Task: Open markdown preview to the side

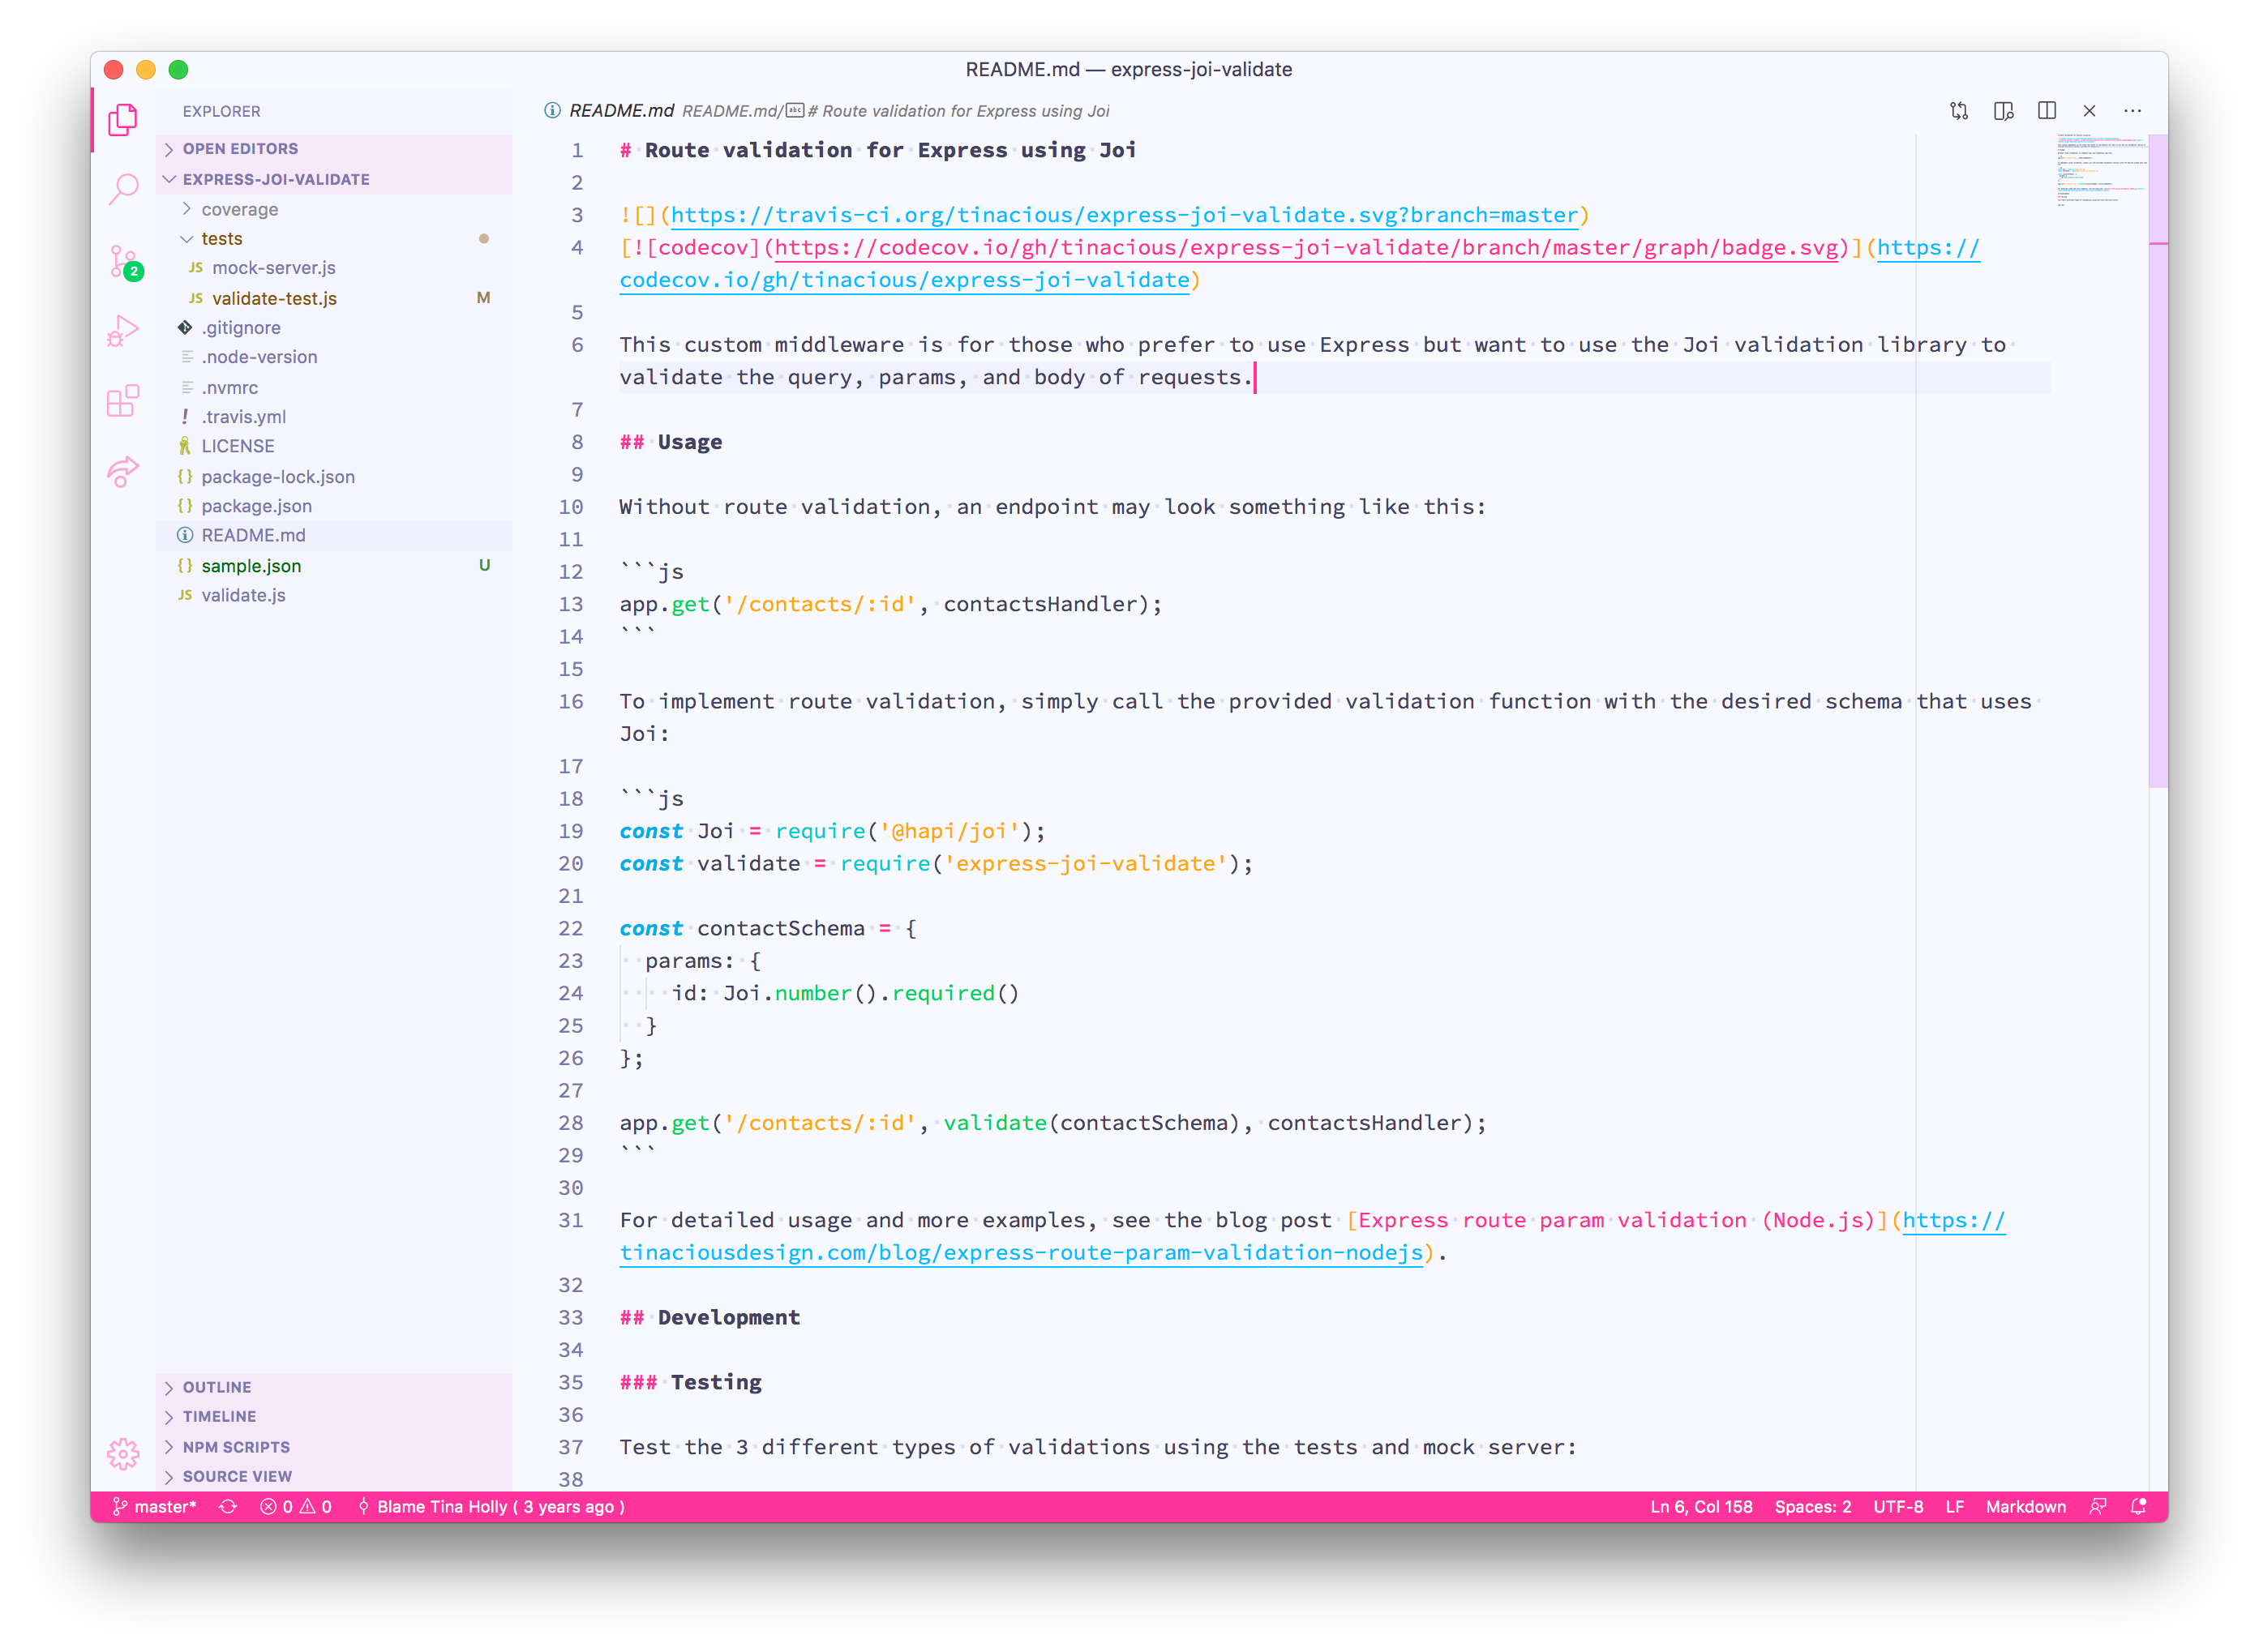Action: pyautogui.click(x=2003, y=111)
